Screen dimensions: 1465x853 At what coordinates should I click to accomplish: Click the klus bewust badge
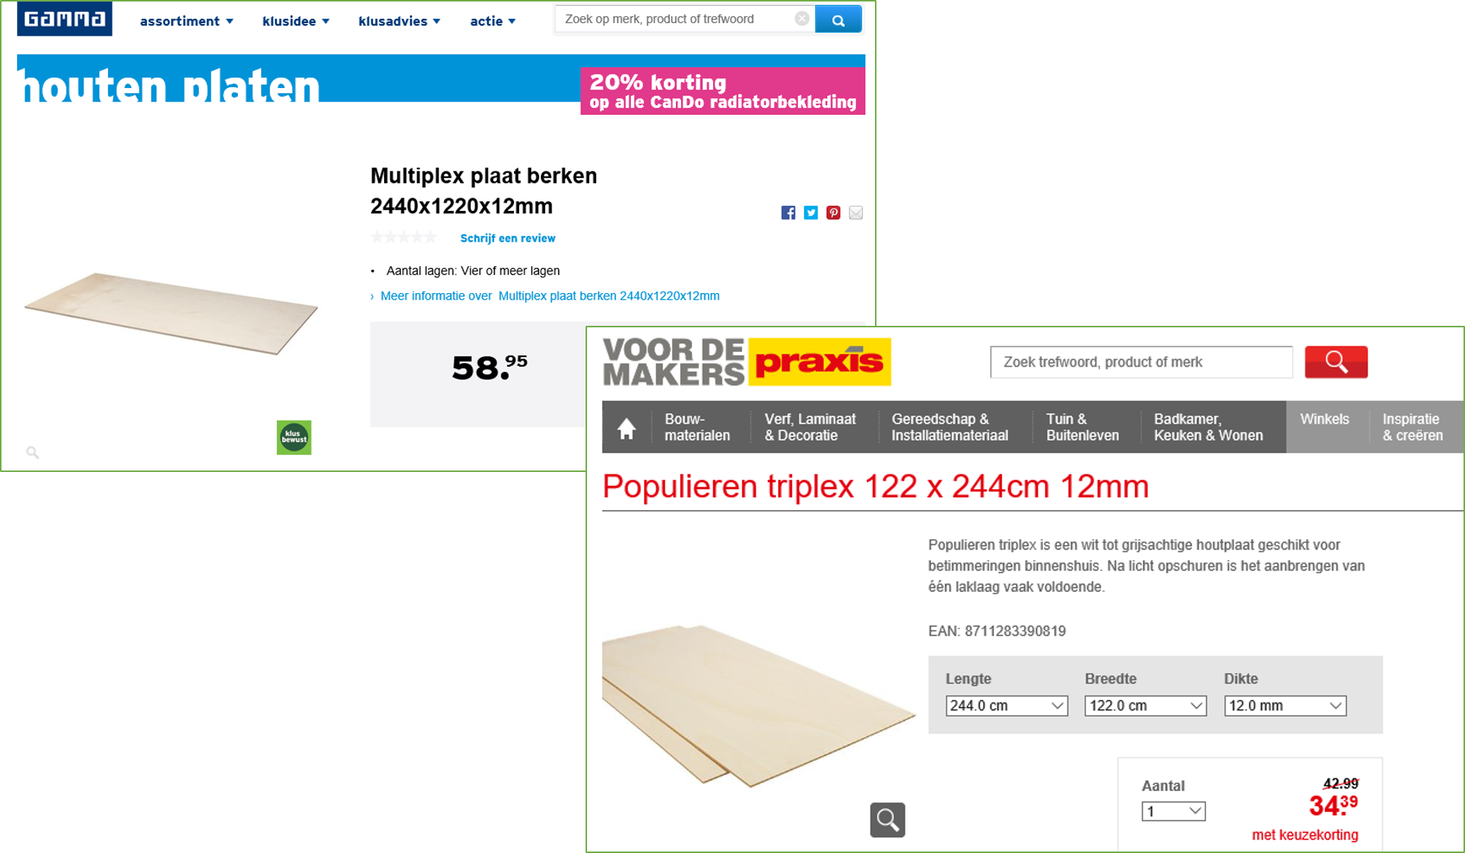point(294,437)
